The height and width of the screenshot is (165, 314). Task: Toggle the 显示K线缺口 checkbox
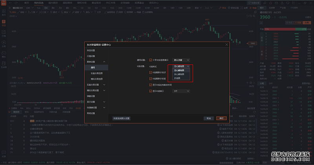(x=151, y=91)
